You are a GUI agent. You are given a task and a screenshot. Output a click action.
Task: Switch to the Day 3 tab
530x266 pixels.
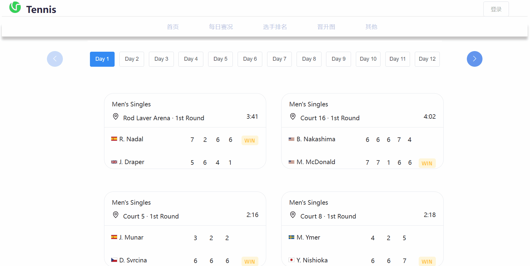pos(161,59)
